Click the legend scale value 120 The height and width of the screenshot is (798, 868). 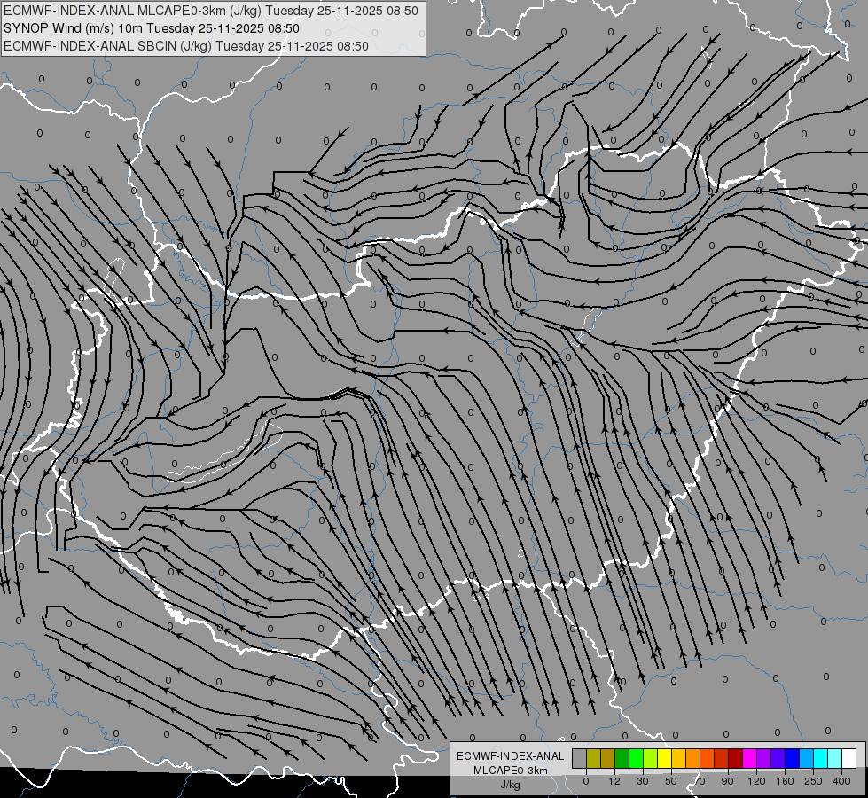756,781
